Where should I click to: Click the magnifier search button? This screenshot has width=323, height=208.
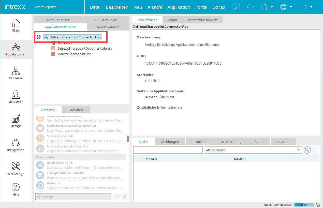[x=307, y=150]
